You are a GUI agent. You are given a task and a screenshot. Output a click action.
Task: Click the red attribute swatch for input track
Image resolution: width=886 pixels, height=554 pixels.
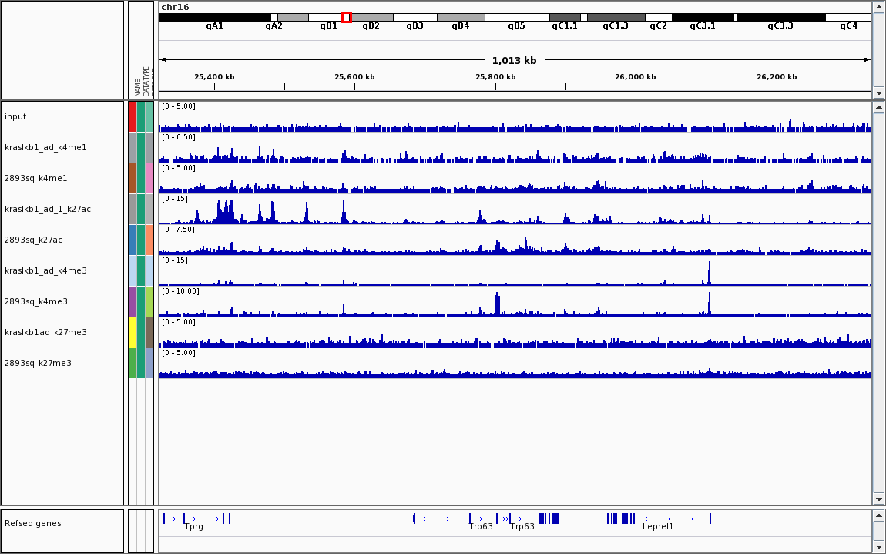tap(133, 116)
